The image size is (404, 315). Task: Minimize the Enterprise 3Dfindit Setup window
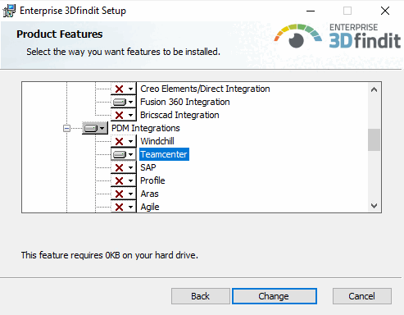pyautogui.click(x=311, y=11)
